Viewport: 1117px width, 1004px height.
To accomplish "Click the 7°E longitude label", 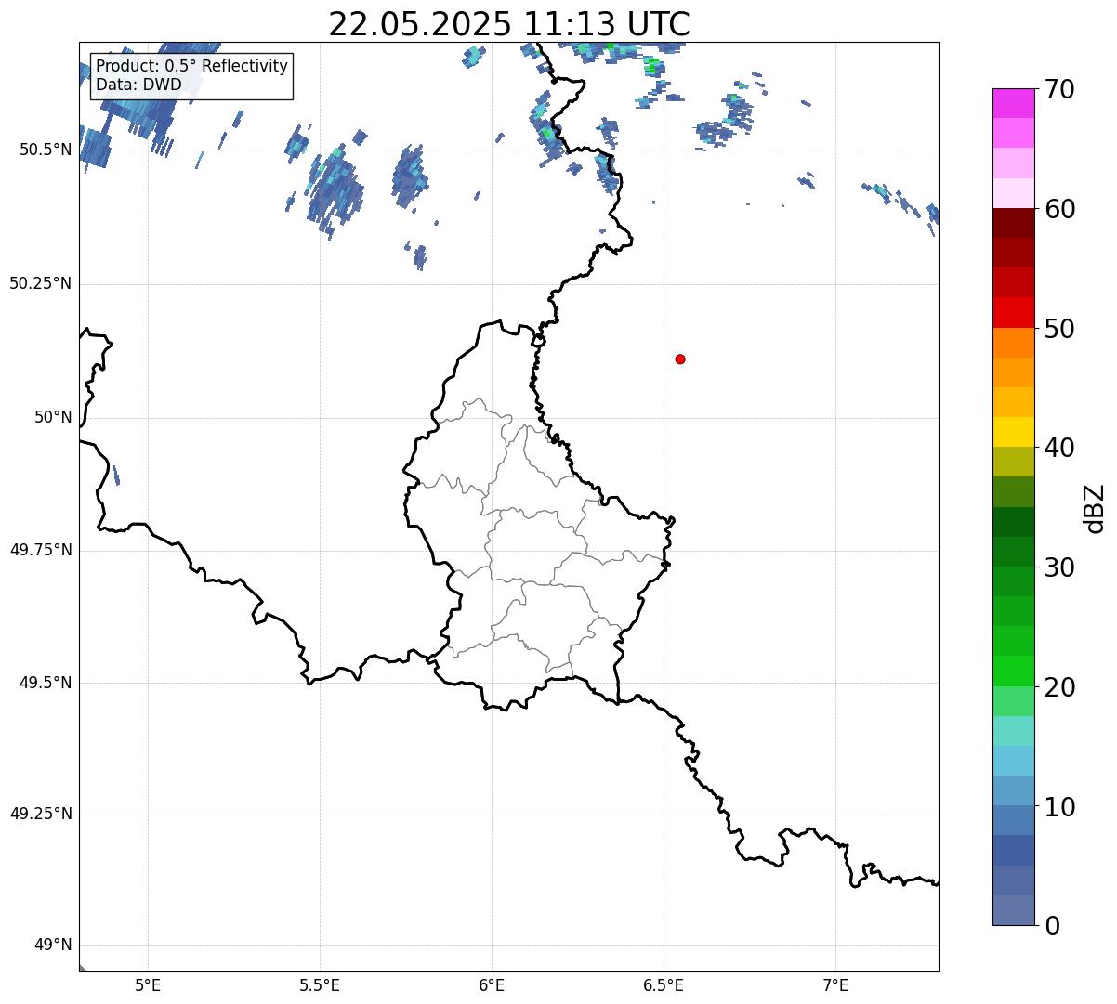I will tap(836, 985).
